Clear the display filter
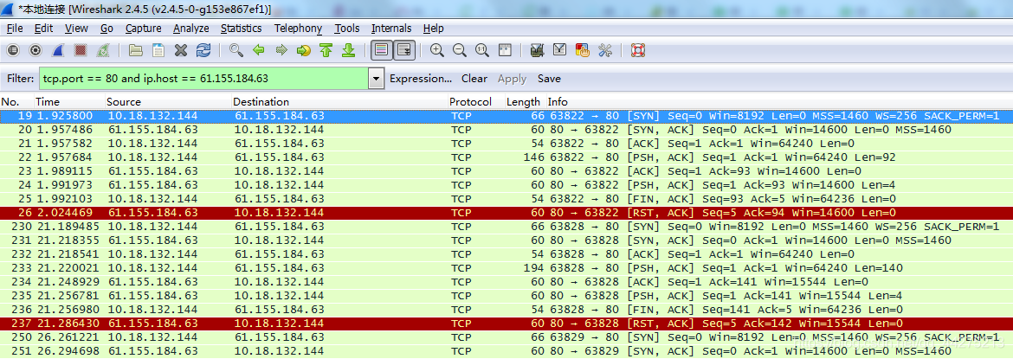Screen dimensions: 1013x359 pos(474,79)
